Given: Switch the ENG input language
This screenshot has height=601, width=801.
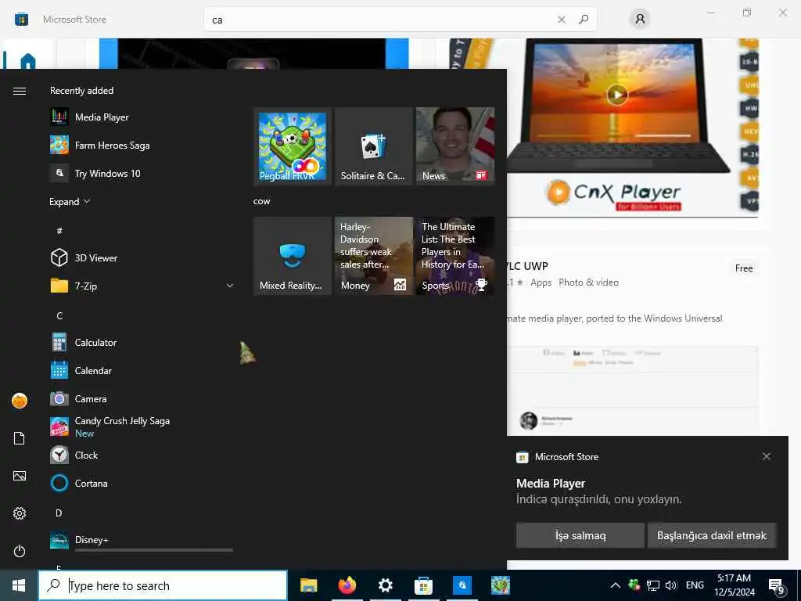Looking at the screenshot, I should [x=695, y=585].
